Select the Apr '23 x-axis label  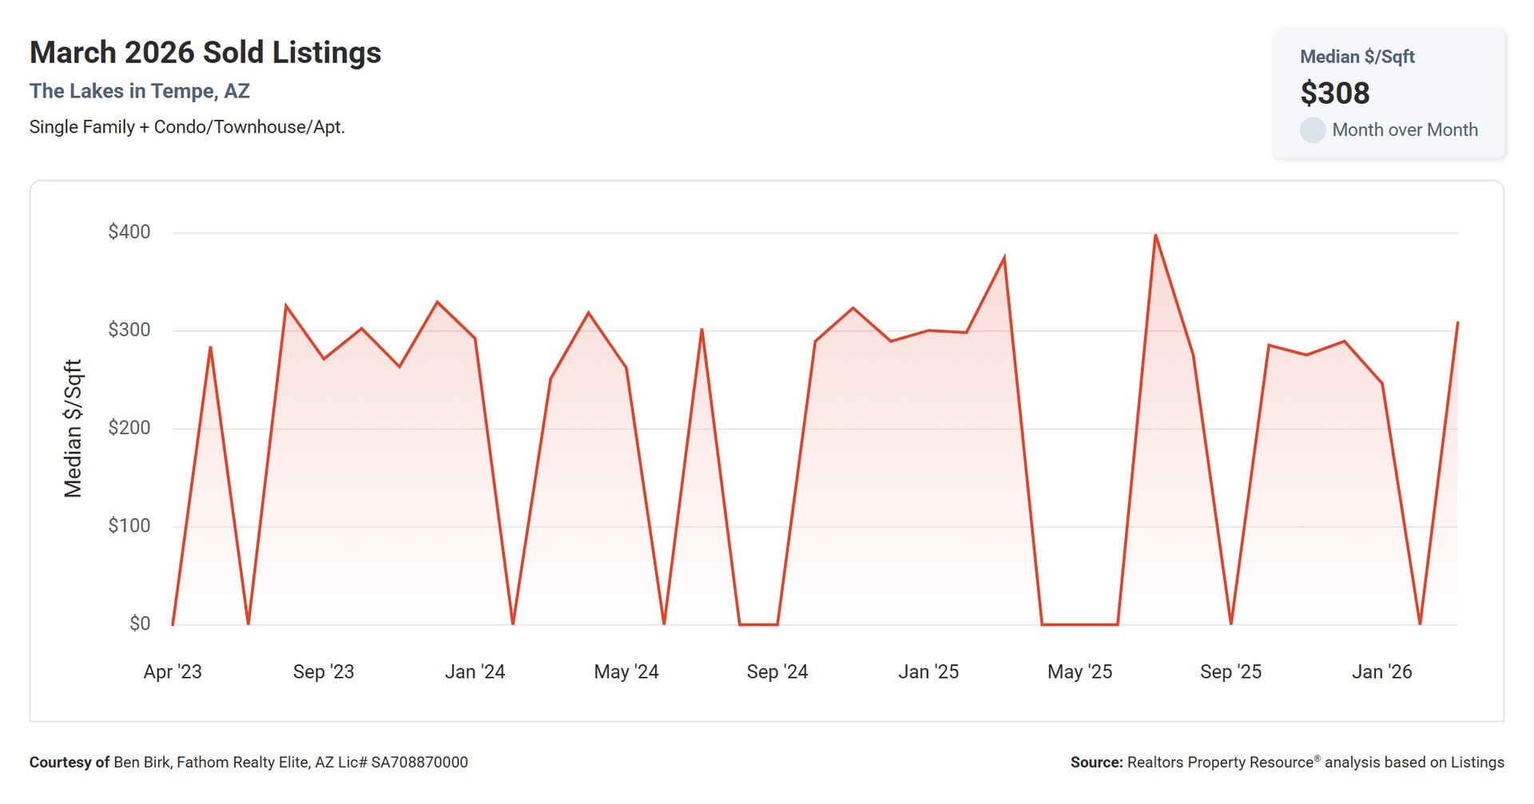[173, 672]
